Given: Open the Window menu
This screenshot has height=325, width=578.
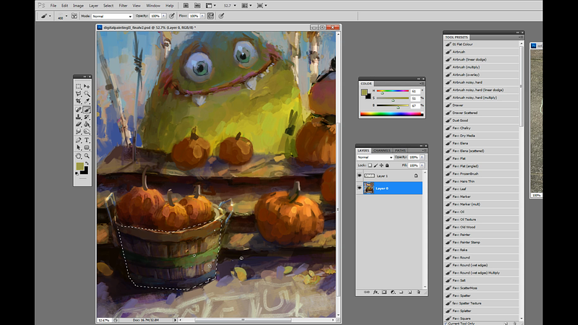Looking at the screenshot, I should (x=153, y=6).
